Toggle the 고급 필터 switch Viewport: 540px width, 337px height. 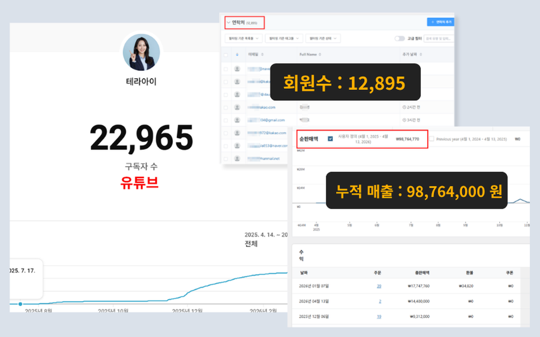(400, 38)
